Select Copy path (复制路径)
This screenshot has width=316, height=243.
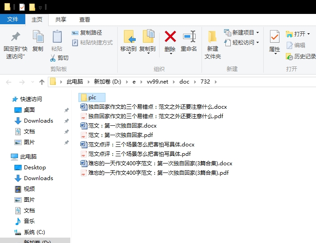(x=87, y=32)
